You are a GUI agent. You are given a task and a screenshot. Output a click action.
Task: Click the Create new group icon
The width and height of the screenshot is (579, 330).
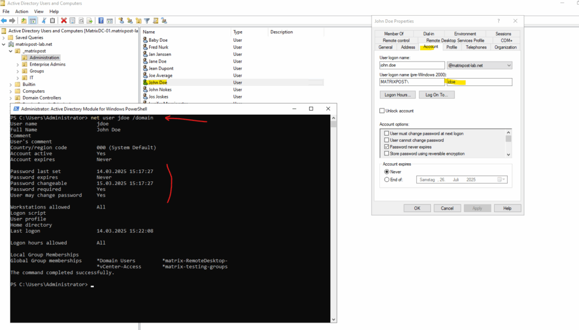[129, 21]
